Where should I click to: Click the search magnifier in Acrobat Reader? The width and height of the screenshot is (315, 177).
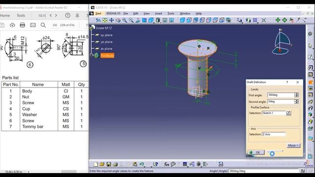43,25
